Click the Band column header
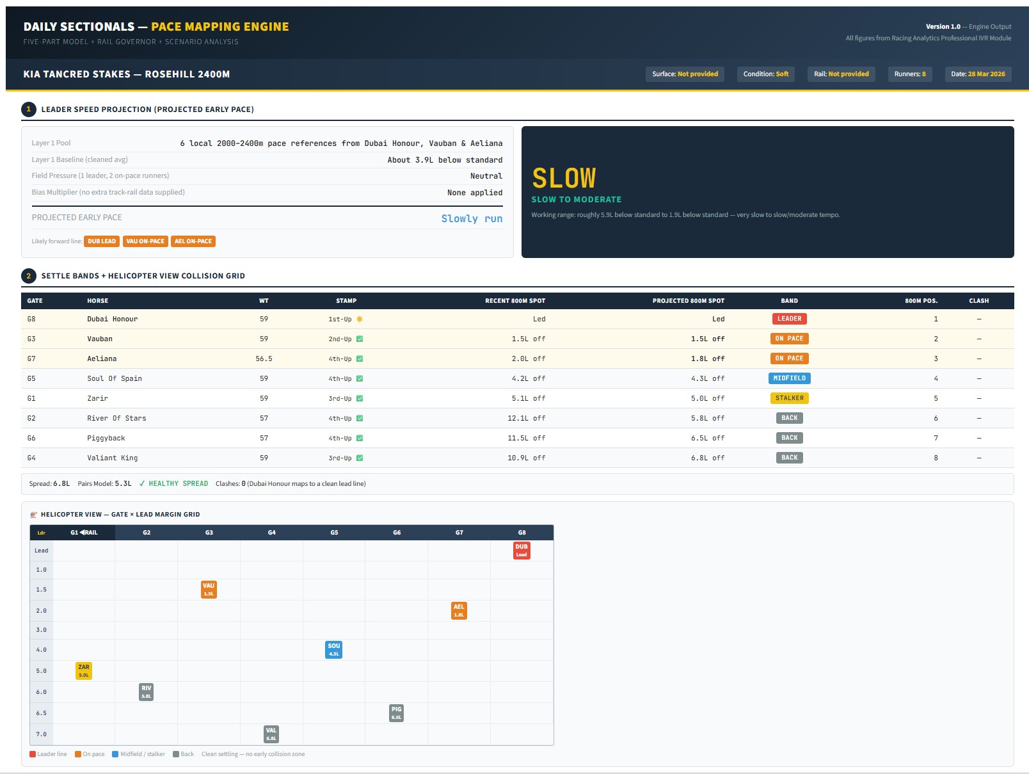 tap(789, 301)
